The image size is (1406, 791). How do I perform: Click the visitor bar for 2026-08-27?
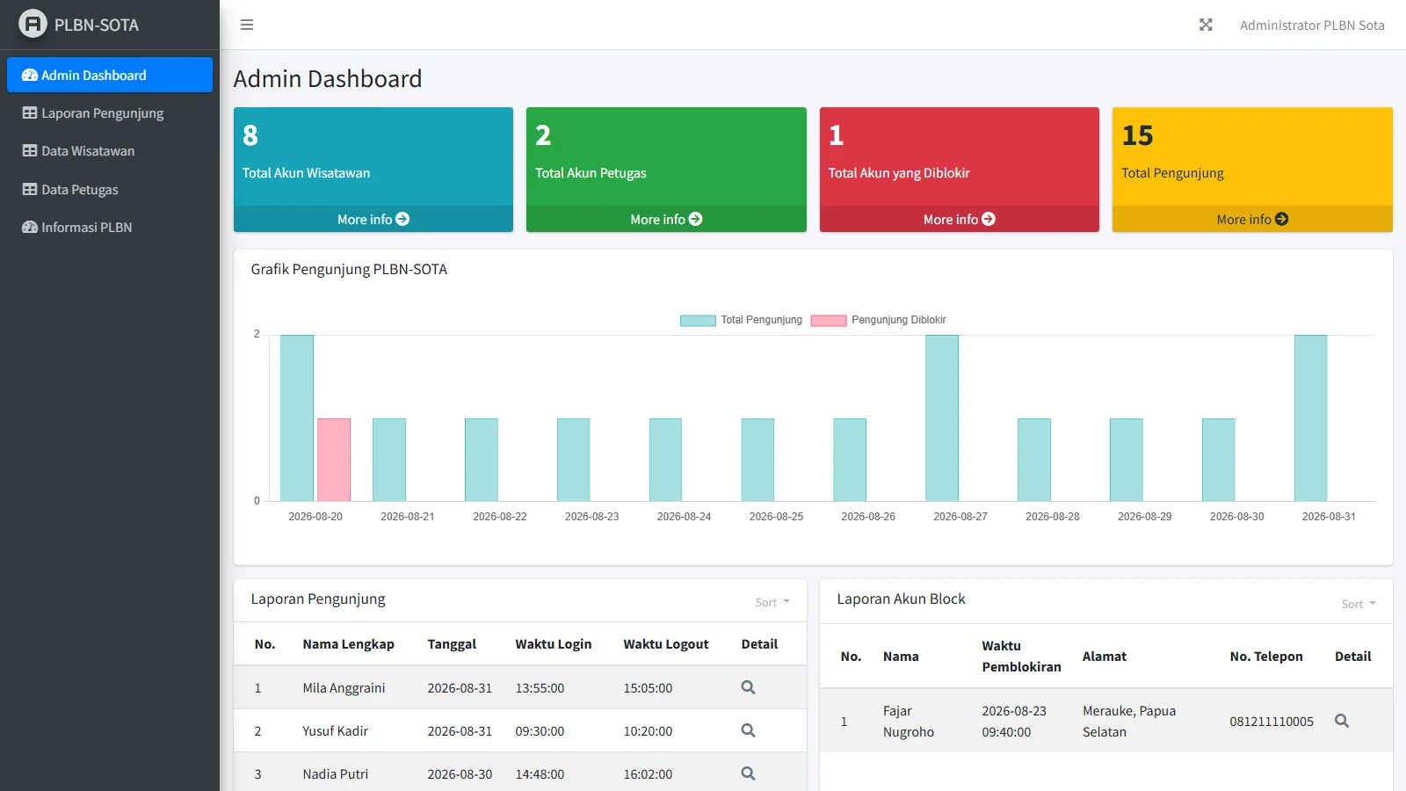coord(942,418)
